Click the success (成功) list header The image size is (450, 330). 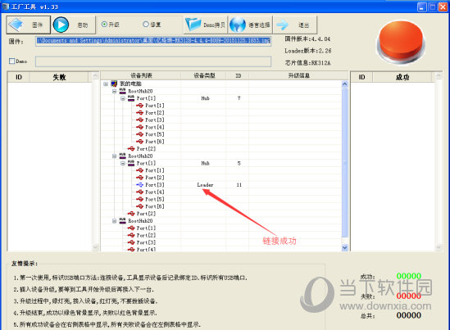(x=402, y=77)
